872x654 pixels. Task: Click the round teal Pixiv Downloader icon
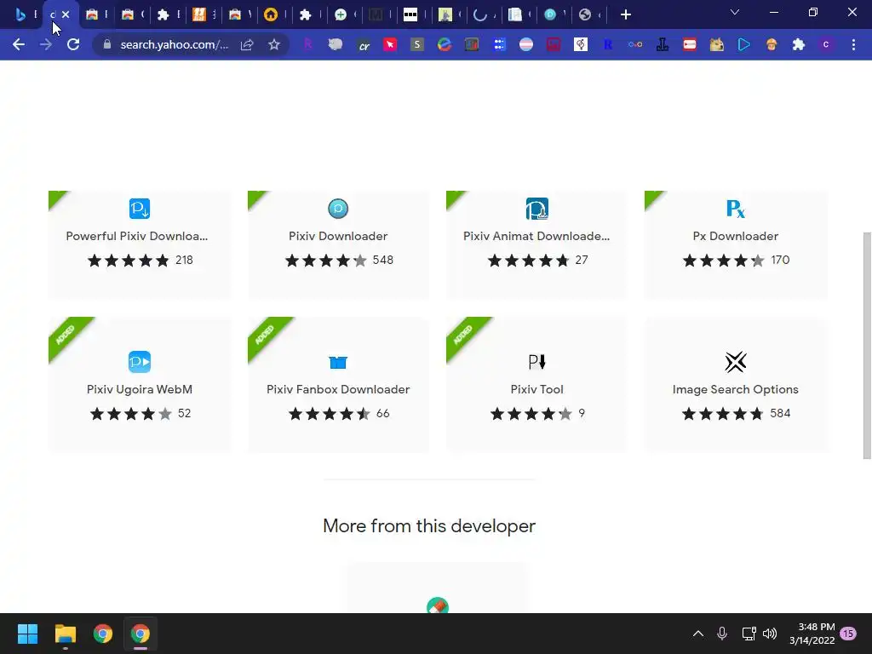(338, 209)
